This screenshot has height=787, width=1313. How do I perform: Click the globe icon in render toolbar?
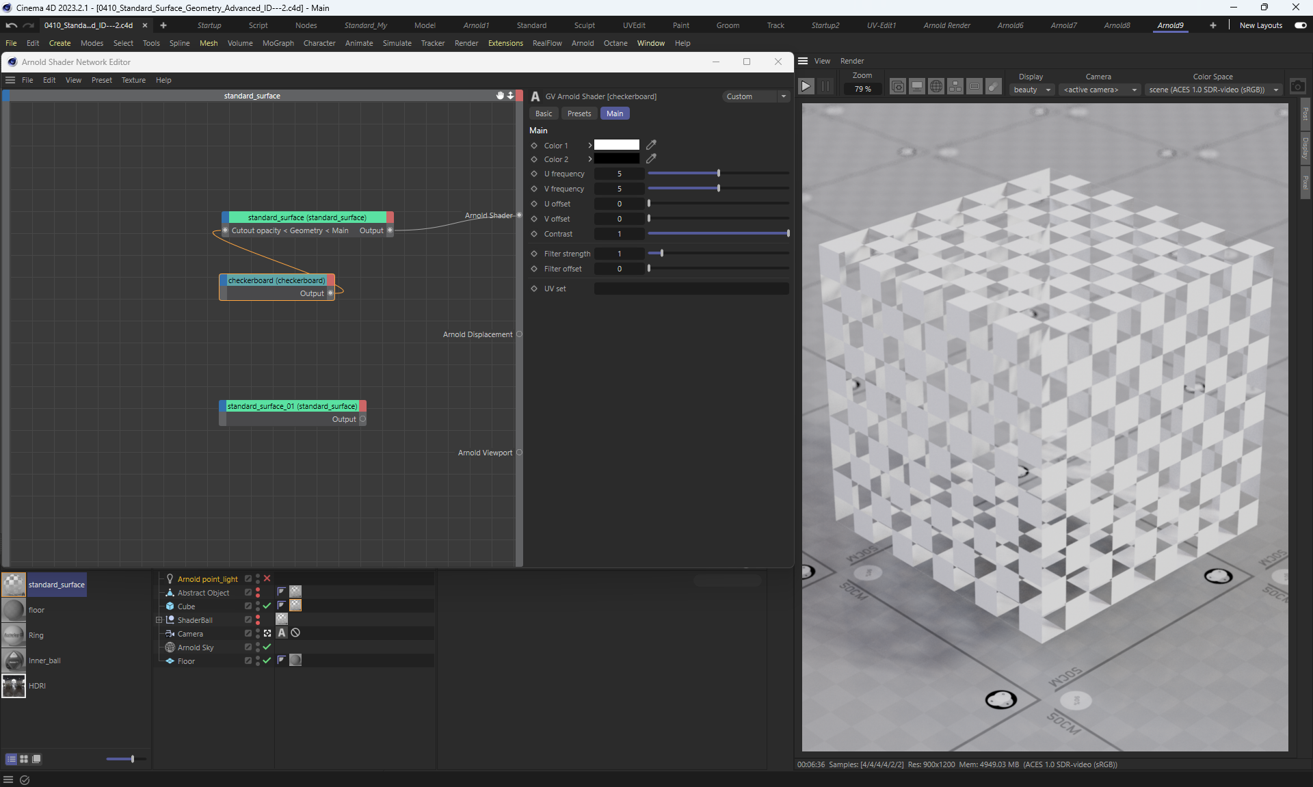(936, 86)
